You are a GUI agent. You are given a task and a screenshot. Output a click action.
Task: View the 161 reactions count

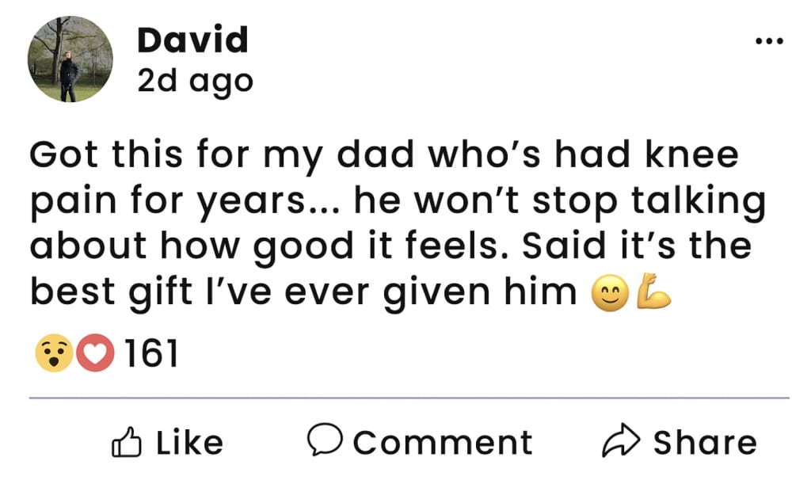point(150,353)
